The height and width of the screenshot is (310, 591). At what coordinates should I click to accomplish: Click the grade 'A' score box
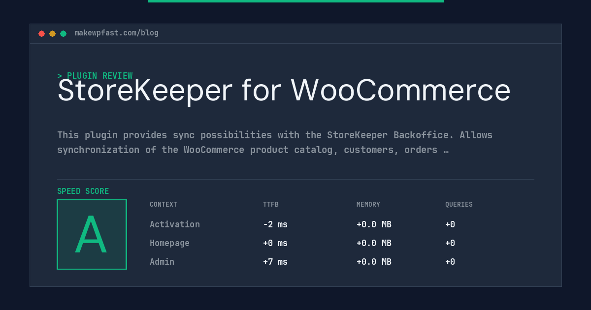tap(92, 234)
